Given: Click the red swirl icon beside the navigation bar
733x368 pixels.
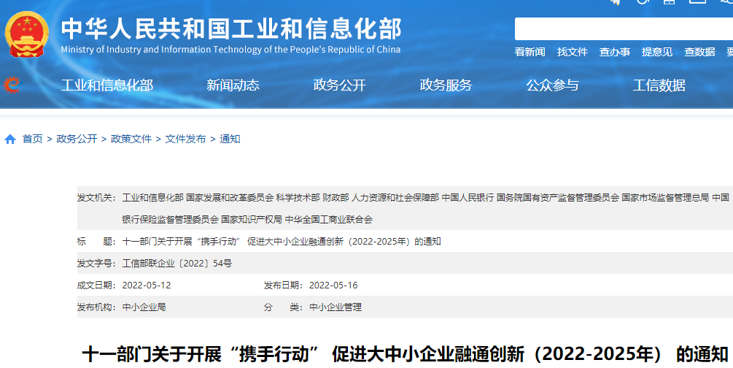Looking at the screenshot, I should (12, 85).
